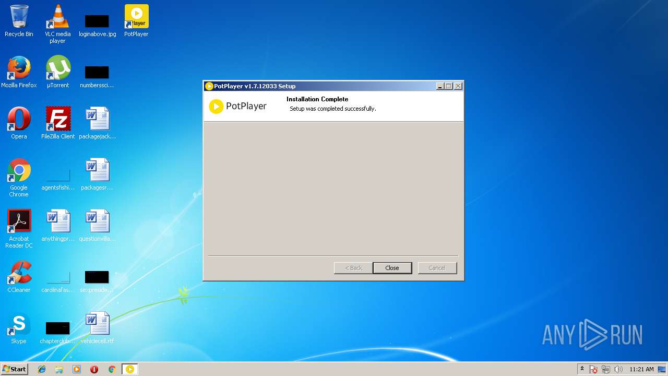Select the Mozilla Firefox shortcut
The width and height of the screenshot is (668, 376).
19,72
